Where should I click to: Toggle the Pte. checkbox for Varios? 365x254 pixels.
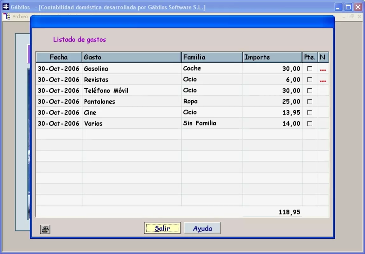point(310,124)
